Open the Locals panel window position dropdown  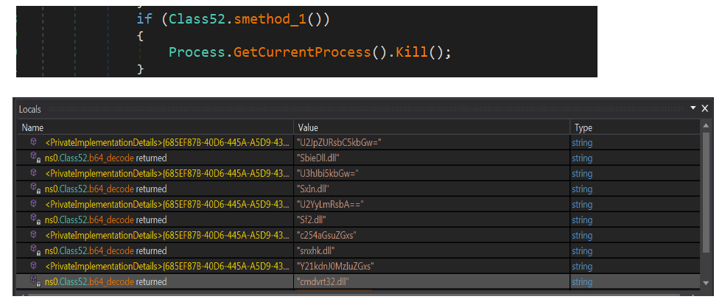pyautogui.click(x=693, y=109)
